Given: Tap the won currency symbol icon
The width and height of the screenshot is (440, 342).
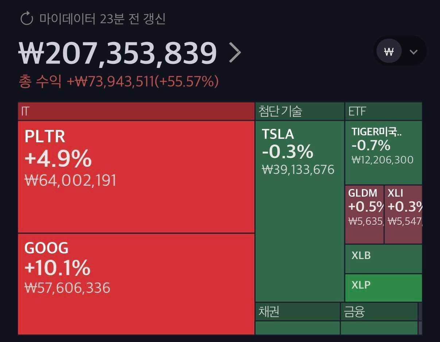Looking at the screenshot, I should 389,51.
